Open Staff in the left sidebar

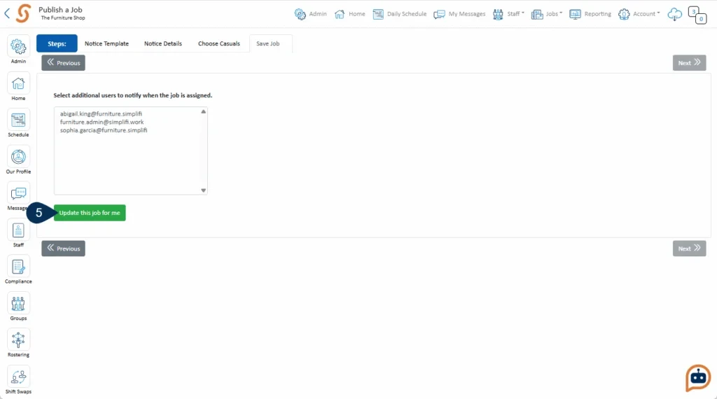(18, 234)
